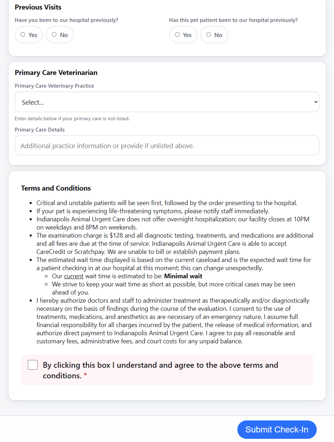
Task: Click the "By clicking this box I understand" label text
Action: (160, 370)
